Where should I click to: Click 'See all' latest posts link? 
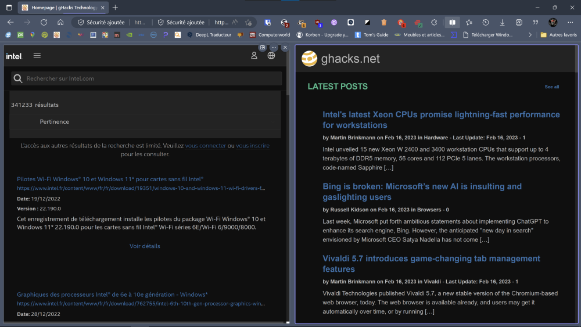tap(551, 87)
